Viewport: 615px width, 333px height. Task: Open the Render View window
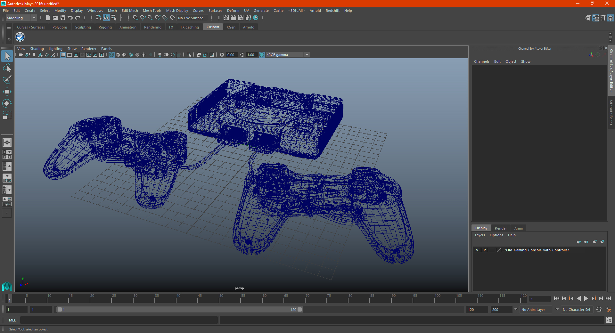(226, 18)
